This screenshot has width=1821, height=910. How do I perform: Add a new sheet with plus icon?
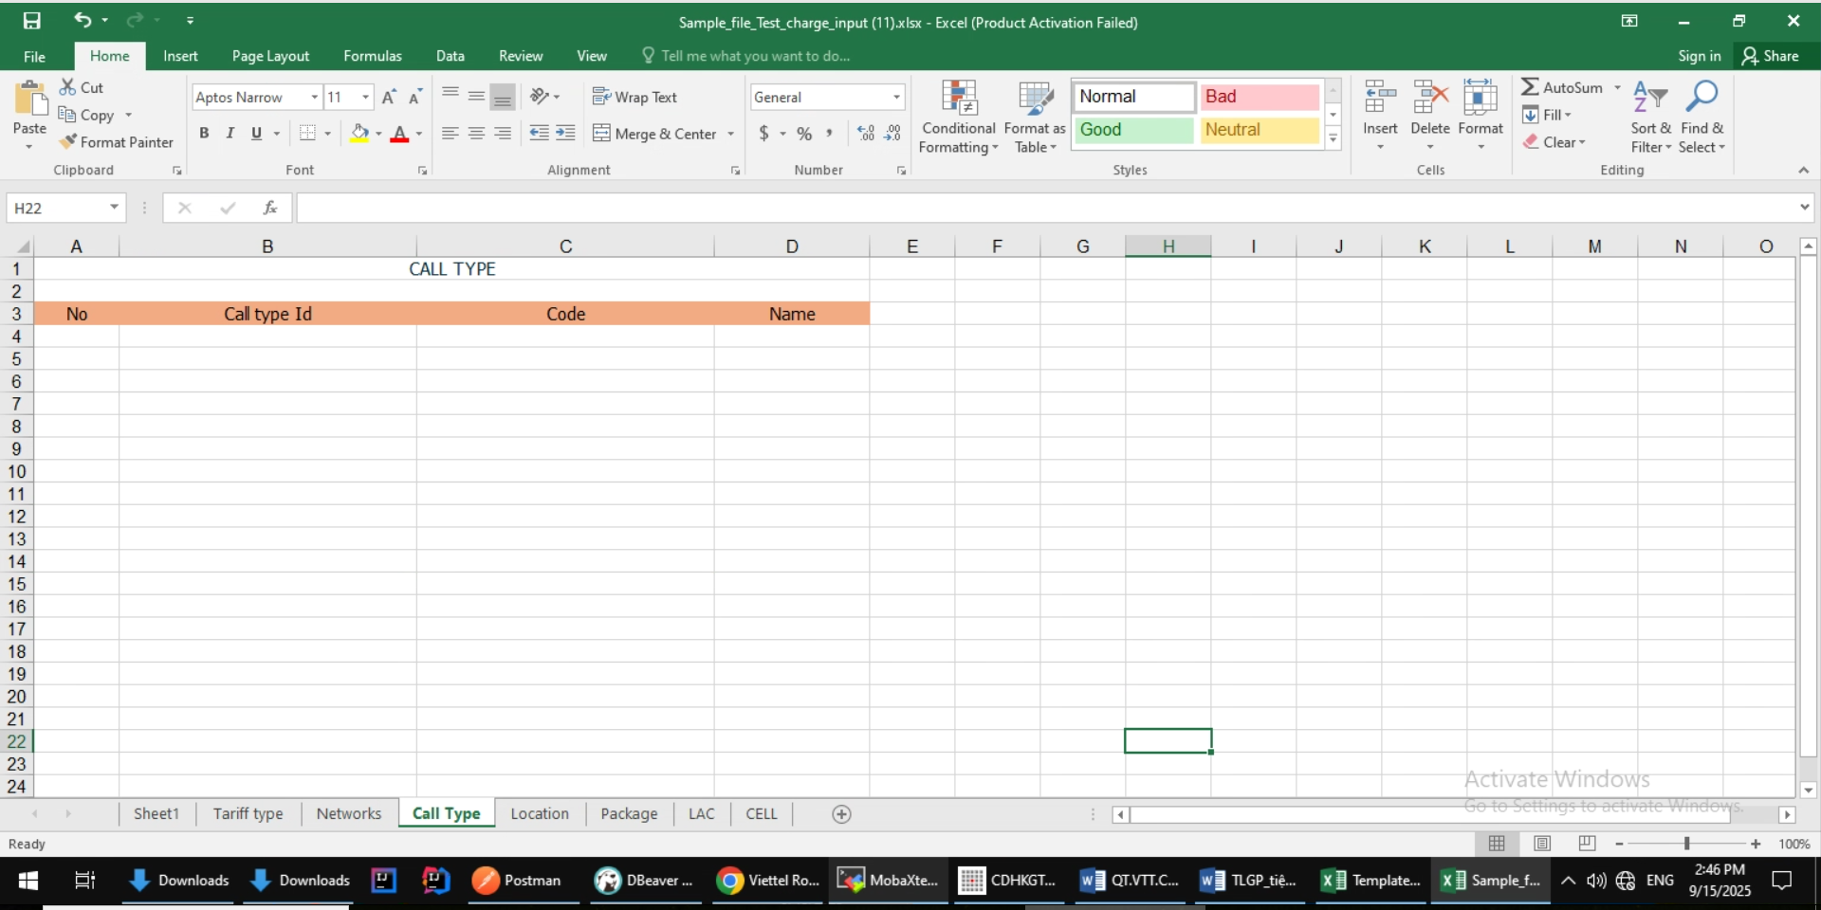(x=841, y=814)
